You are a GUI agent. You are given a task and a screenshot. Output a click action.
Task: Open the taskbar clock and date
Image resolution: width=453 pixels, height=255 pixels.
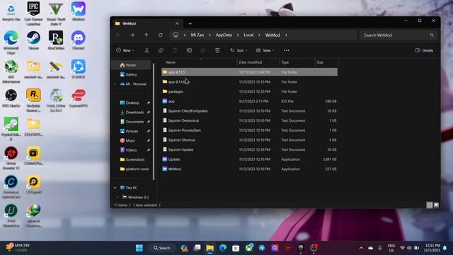tap(432, 248)
